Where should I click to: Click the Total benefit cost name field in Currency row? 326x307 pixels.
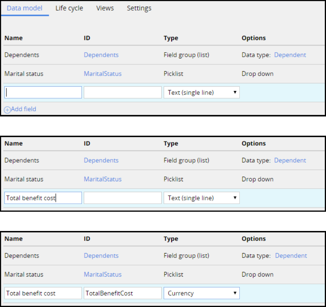tap(43, 293)
